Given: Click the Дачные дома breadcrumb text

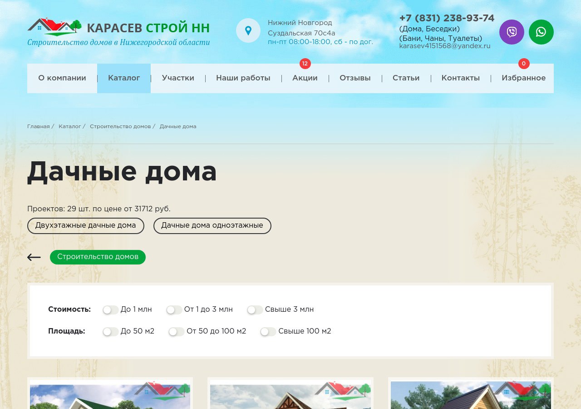Looking at the screenshot, I should click(x=178, y=126).
